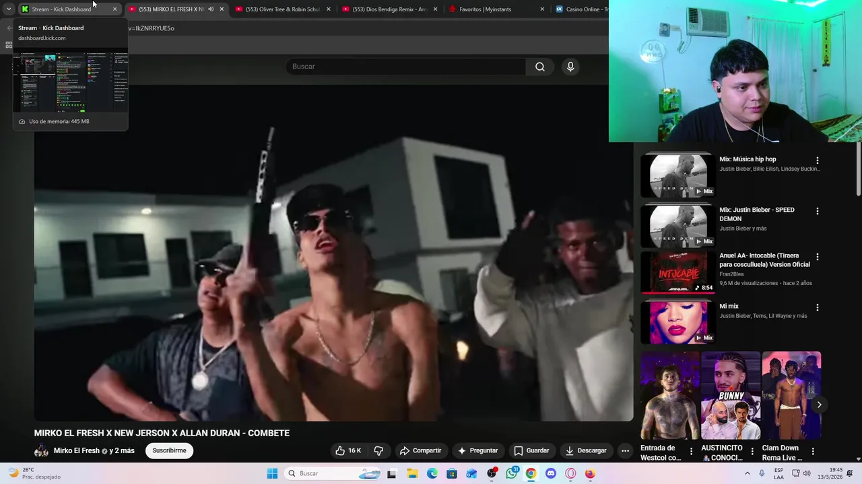The width and height of the screenshot is (862, 484).
Task: Open OBS Studio from the taskbar
Action: pos(492,473)
